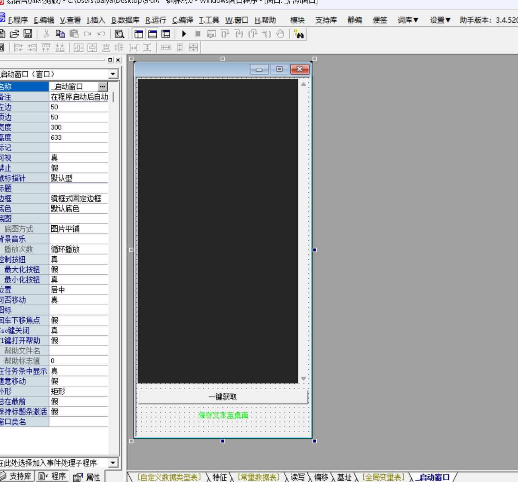Open the 词库 dropdown menu
Viewport: 518px width, 482px height.
click(x=408, y=20)
